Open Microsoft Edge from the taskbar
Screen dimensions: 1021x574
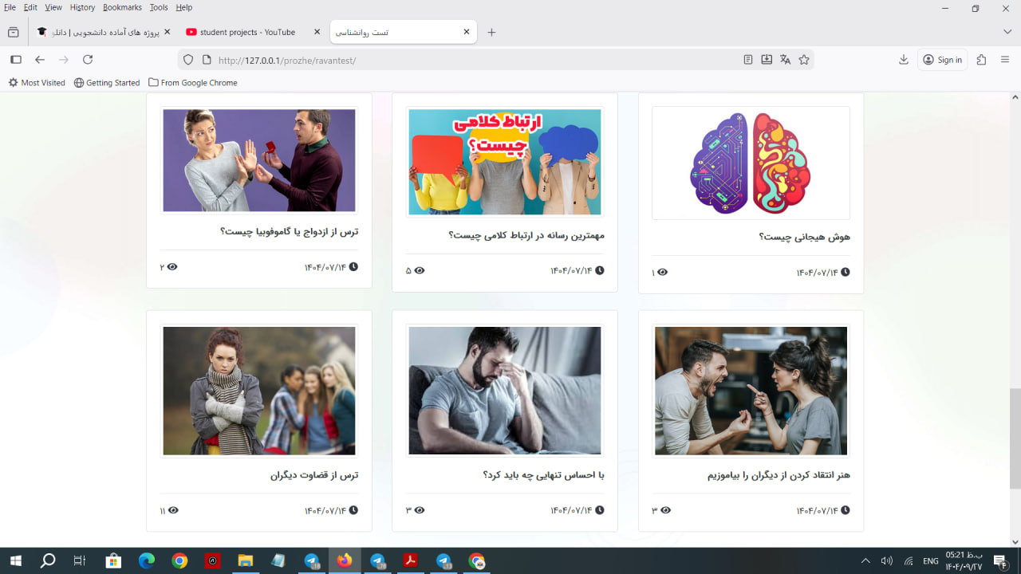point(147,561)
